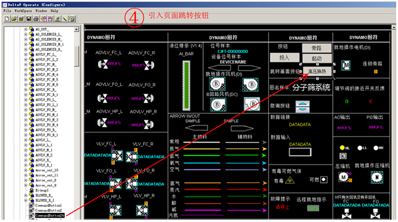
Task: Select the AI_BAR green level bar dynamo
Action: tap(186, 85)
